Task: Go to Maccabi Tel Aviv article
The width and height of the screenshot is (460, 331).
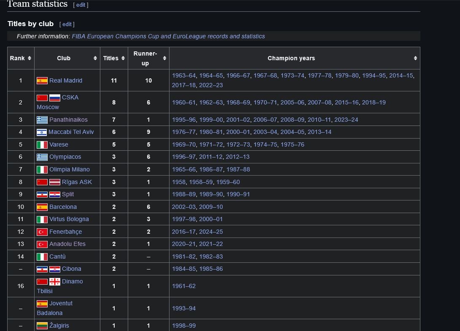Action: tap(71, 132)
